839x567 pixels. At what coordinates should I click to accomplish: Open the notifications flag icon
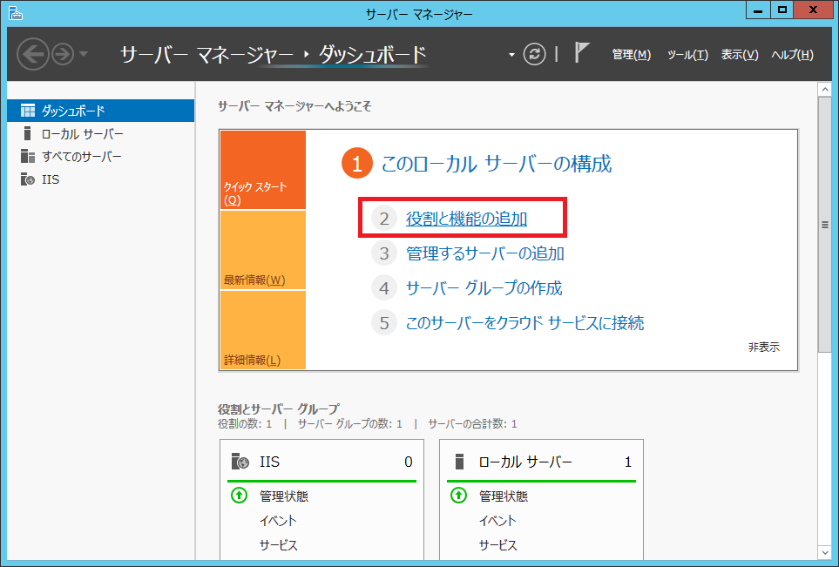582,53
